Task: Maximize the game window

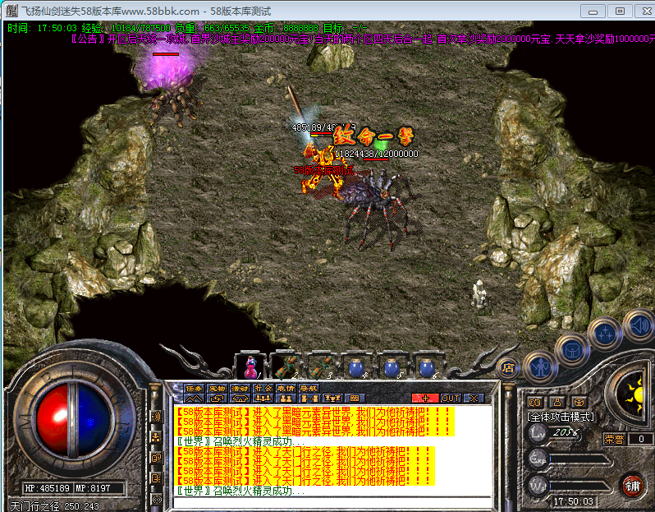Action: coord(620,12)
